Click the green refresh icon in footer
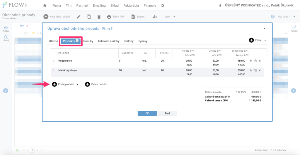 pos(17,150)
